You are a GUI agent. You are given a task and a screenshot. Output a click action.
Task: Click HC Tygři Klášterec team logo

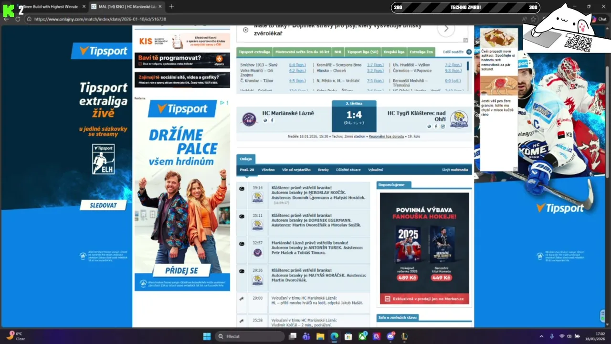point(459,119)
